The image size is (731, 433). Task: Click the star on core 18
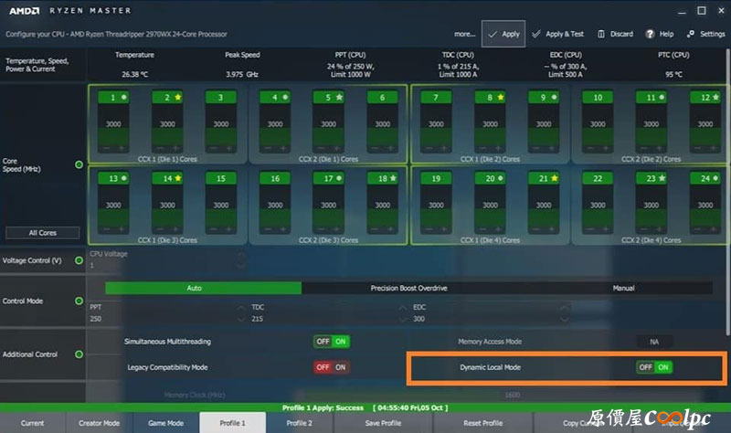click(393, 178)
